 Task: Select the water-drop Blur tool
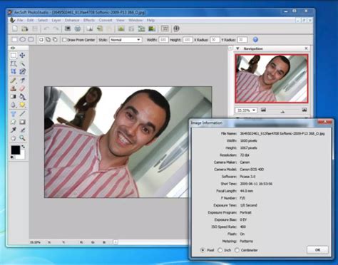pyautogui.click(x=14, y=105)
